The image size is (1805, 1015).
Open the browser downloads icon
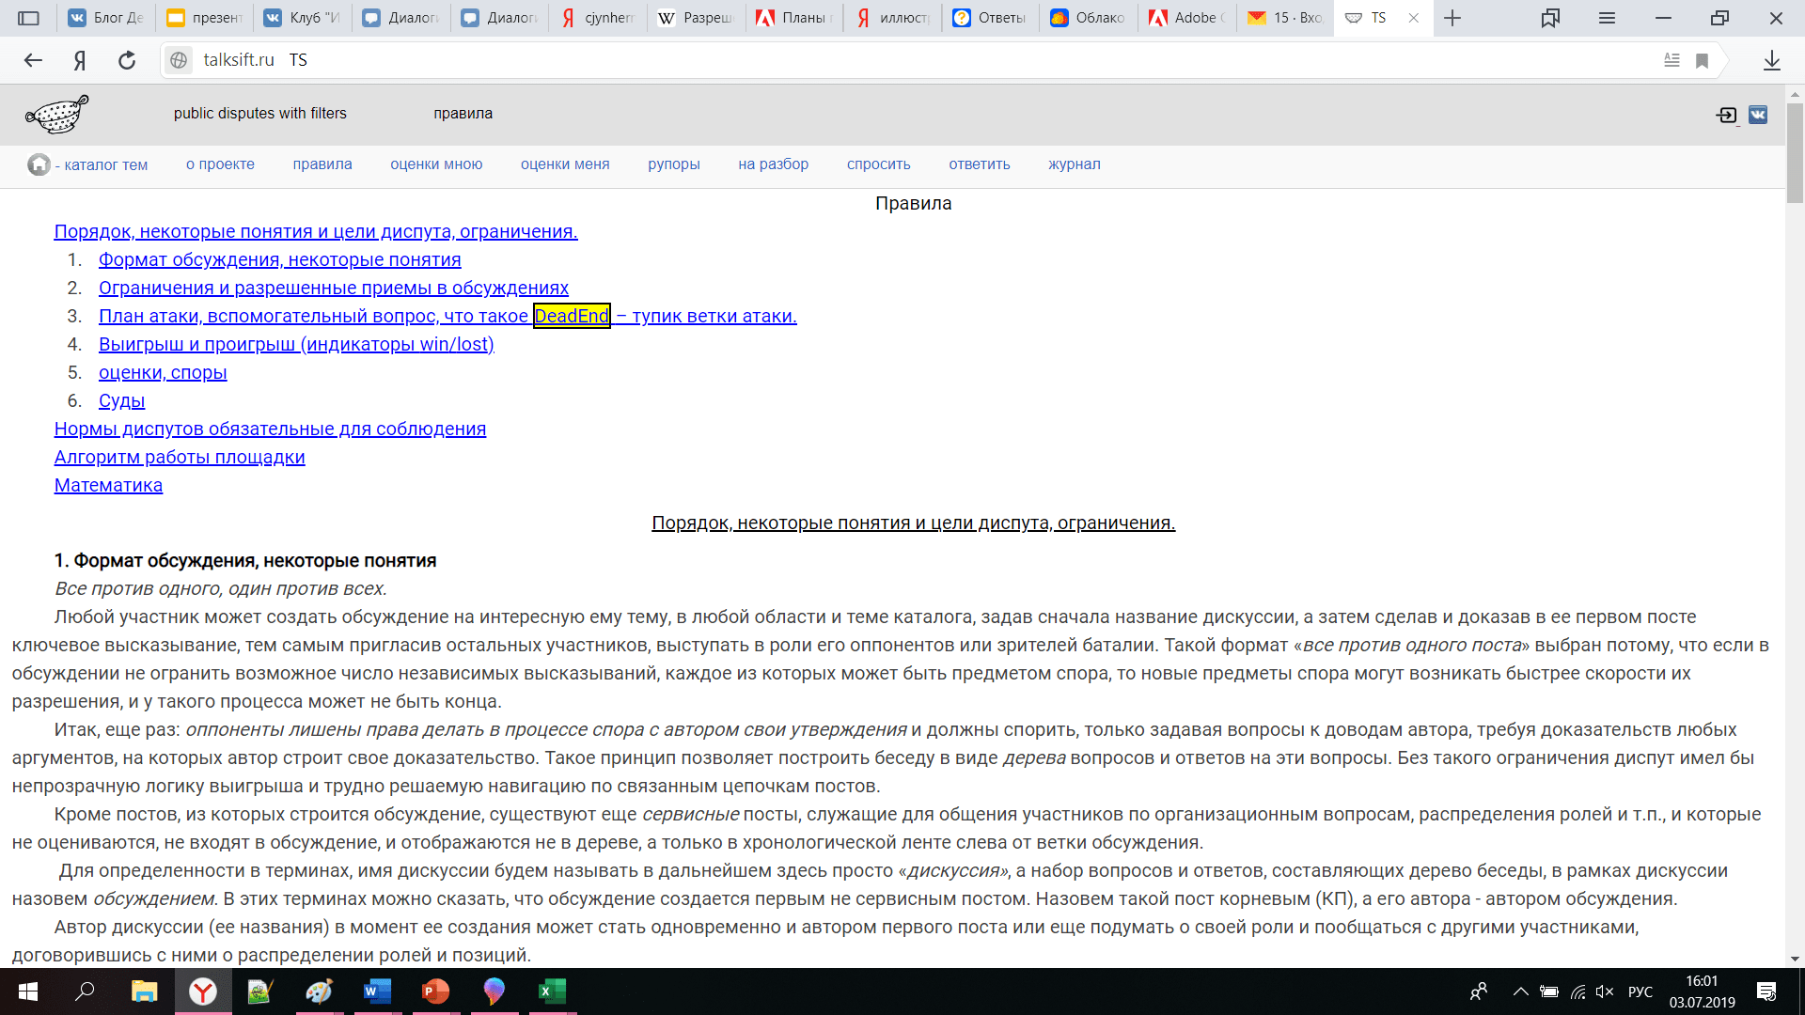1772,60
